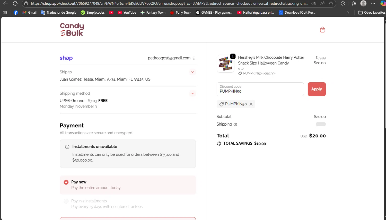
Task: Open Pony Town bookmark
Action: (181, 13)
